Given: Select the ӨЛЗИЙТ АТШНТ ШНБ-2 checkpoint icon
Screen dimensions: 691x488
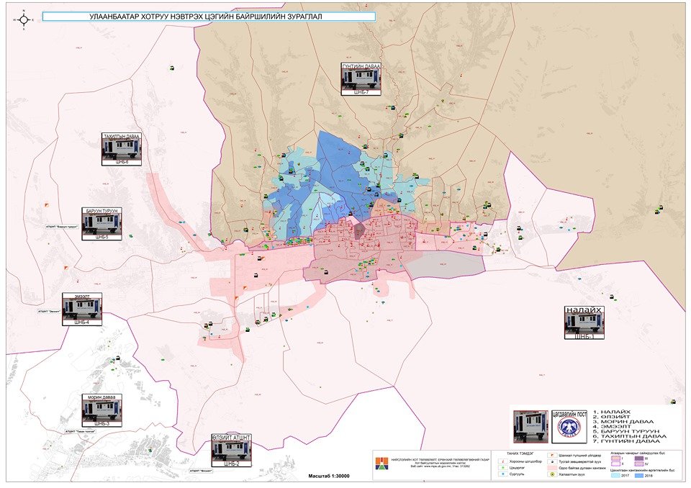Looking at the screenshot, I should [232, 451].
